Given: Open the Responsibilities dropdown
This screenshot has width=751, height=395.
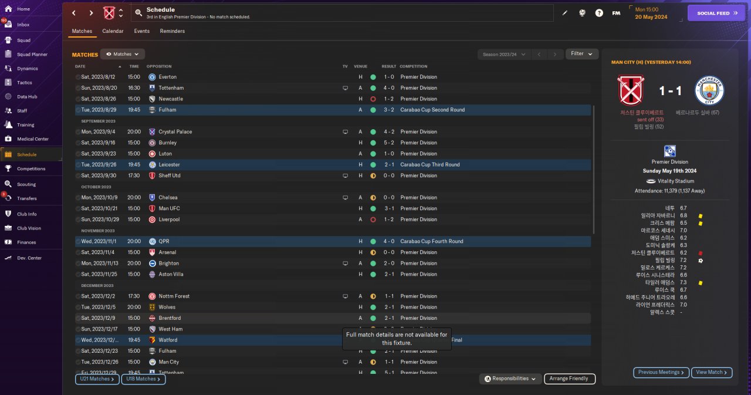Looking at the screenshot, I should pyautogui.click(x=510, y=379).
